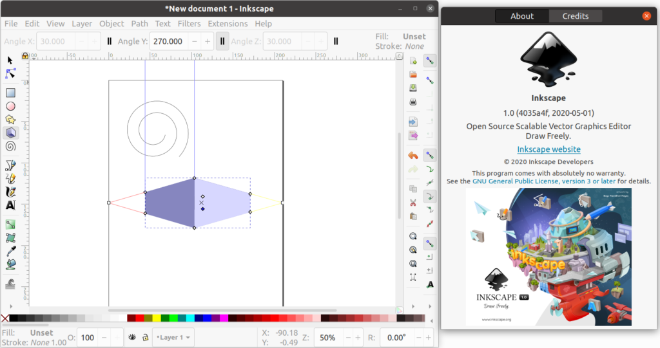Open the Path menu
The height and width of the screenshot is (348, 660).
click(x=139, y=24)
